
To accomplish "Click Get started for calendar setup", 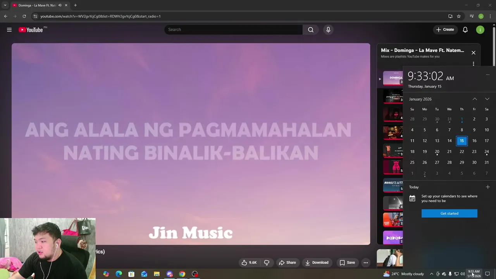I will [x=449, y=214].
